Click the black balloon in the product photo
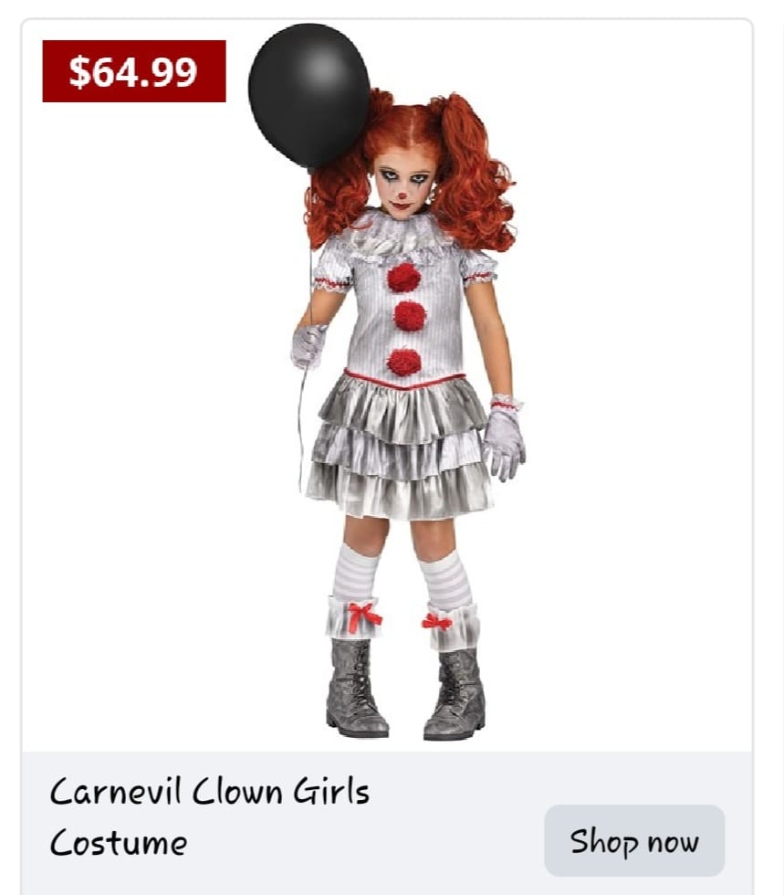Image resolution: width=784 pixels, height=895 pixels. (308, 95)
